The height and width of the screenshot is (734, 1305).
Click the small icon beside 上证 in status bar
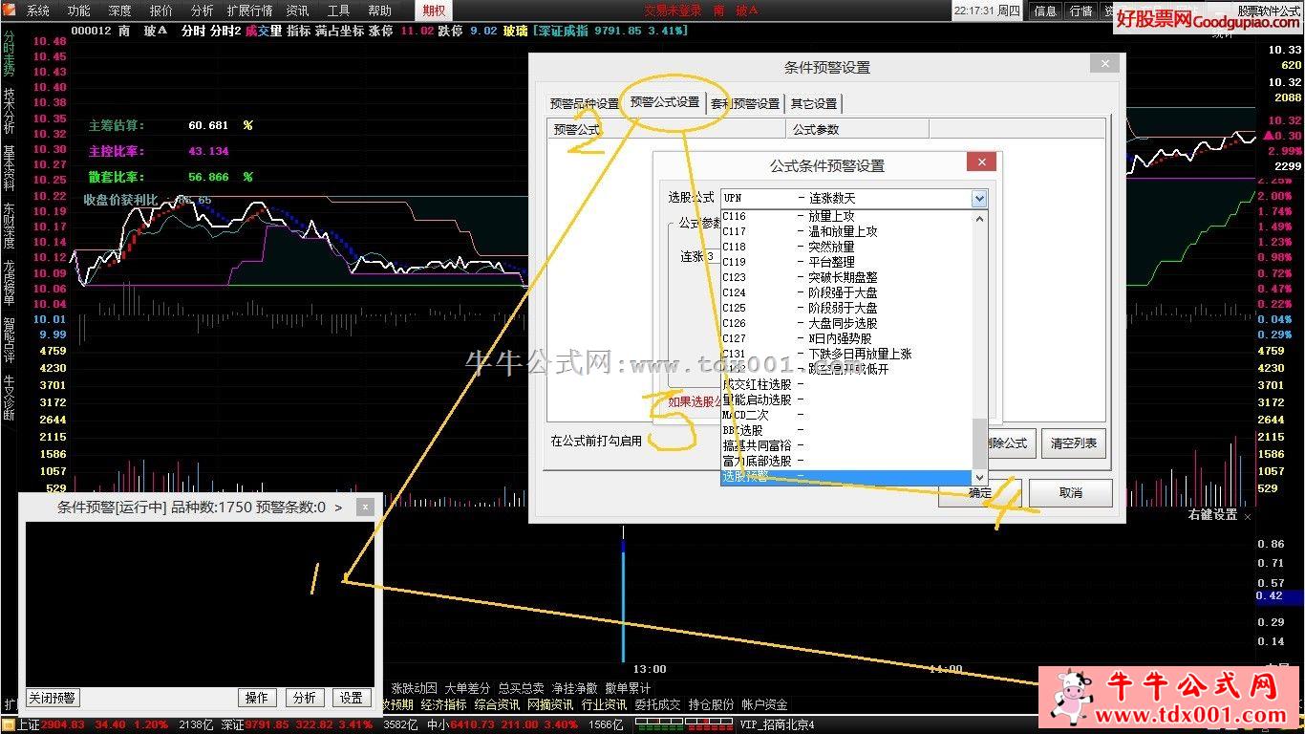[8, 724]
